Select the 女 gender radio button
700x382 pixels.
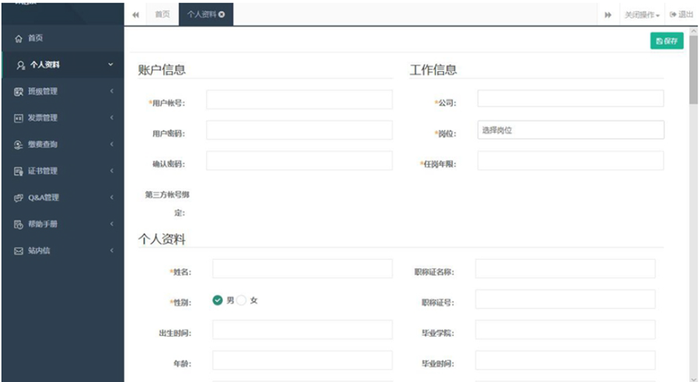click(241, 300)
